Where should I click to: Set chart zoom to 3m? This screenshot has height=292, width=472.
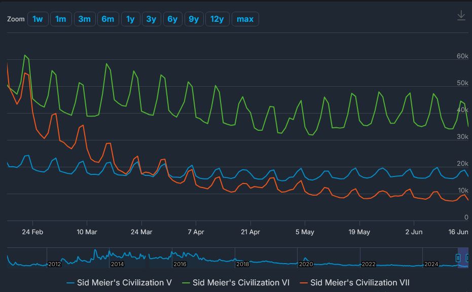pyautogui.click(x=85, y=19)
